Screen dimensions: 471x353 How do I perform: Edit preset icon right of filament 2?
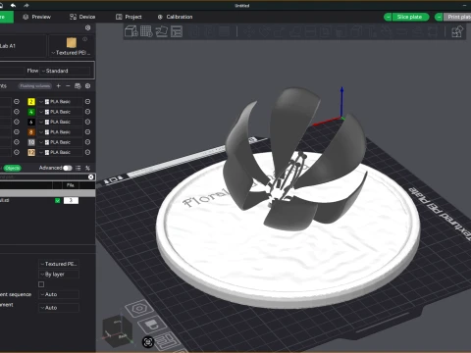point(87,102)
